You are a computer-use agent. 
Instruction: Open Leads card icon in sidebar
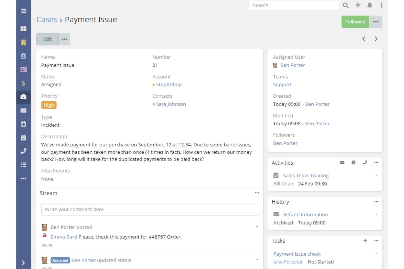[x=23, y=69]
